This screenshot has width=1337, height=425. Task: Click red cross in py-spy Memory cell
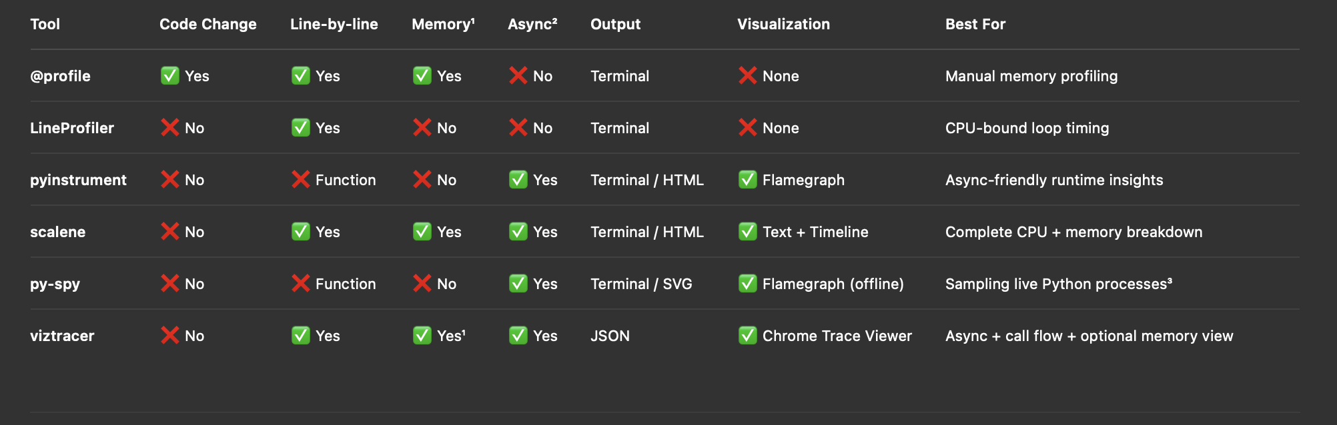(x=422, y=283)
